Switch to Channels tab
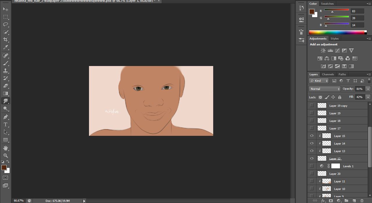 click(x=328, y=74)
